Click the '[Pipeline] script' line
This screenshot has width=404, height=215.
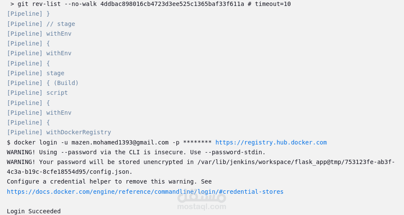click(37, 93)
